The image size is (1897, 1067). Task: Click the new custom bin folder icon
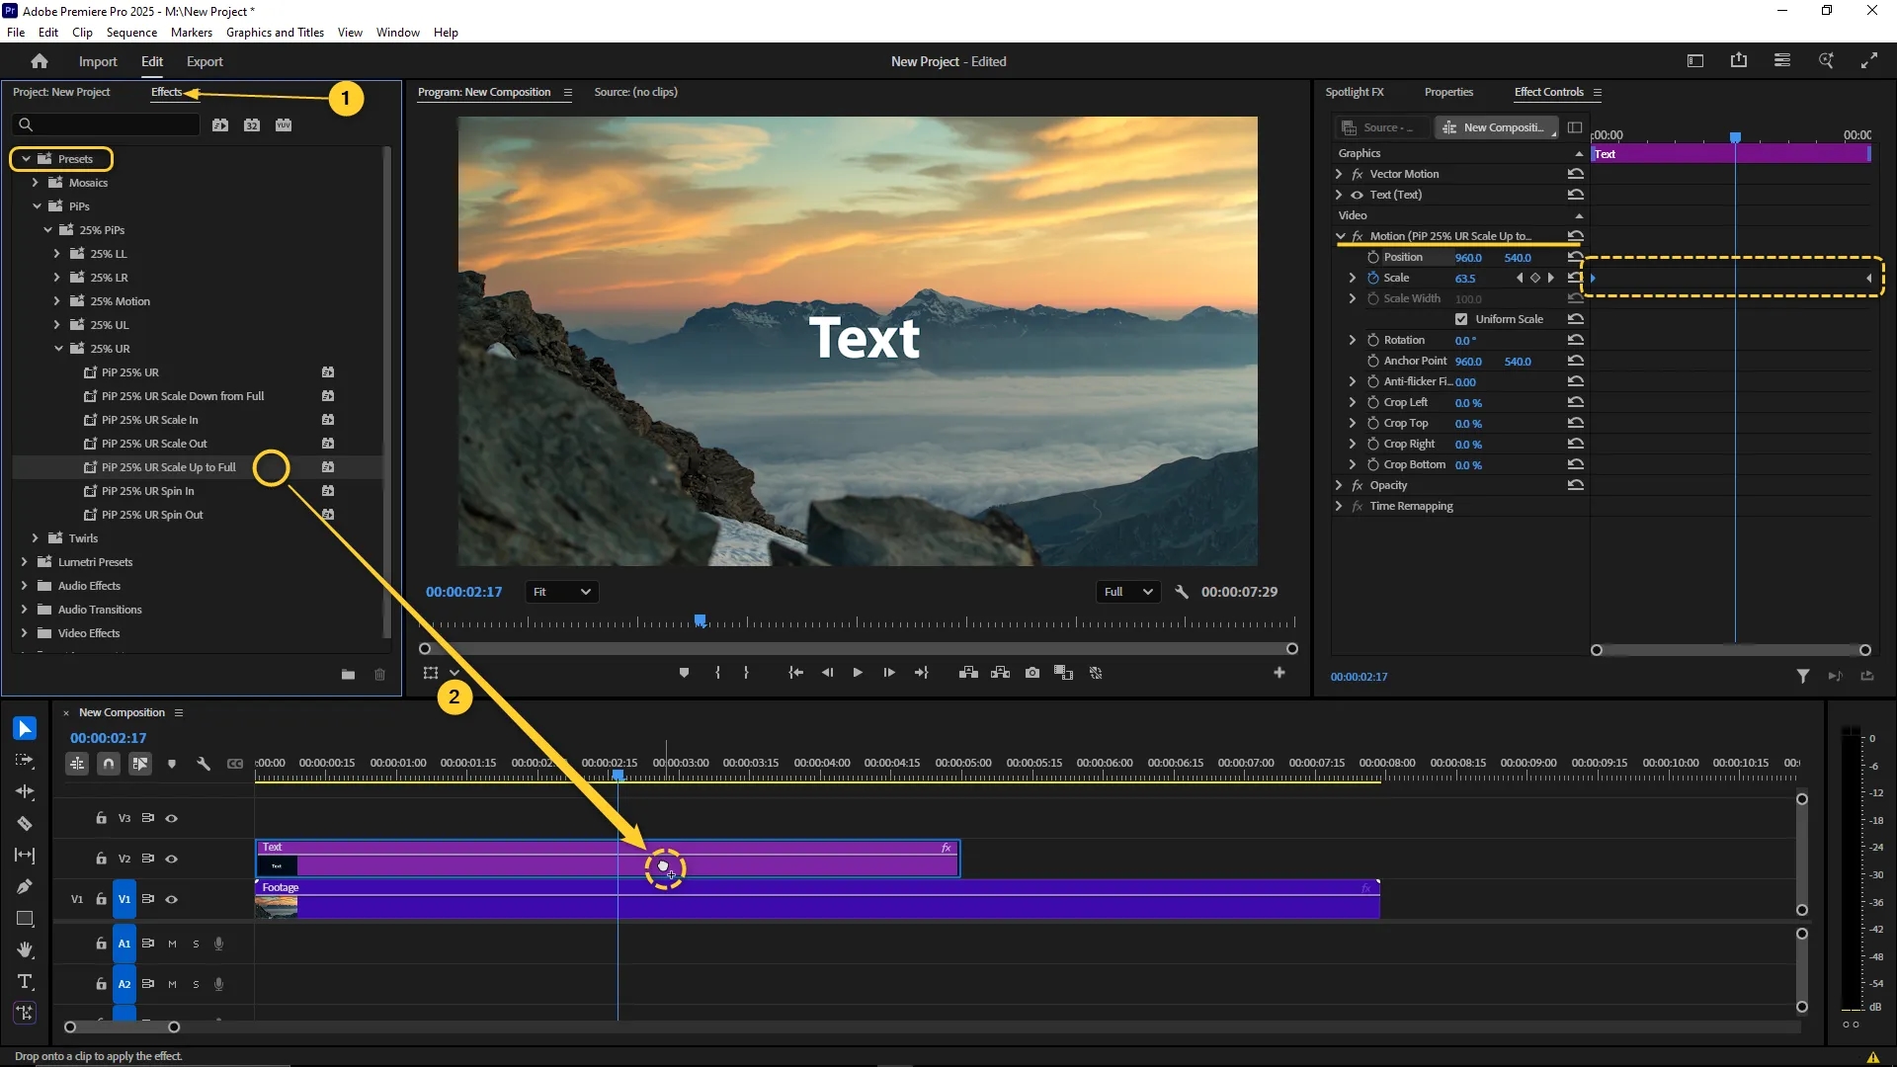click(348, 675)
